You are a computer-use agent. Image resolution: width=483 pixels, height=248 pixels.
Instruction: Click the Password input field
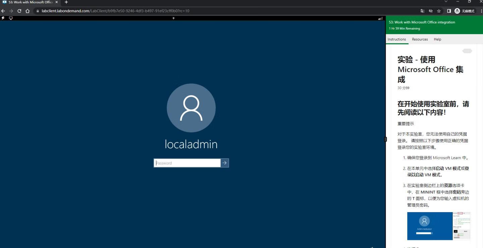click(x=187, y=163)
